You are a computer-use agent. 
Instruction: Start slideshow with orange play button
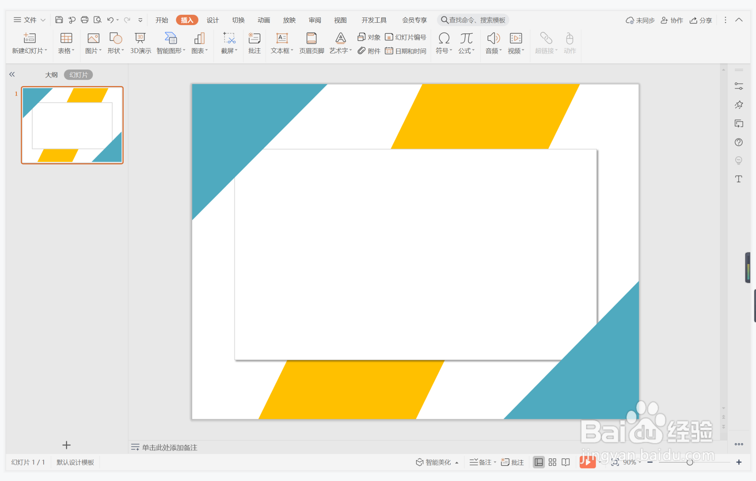pyautogui.click(x=587, y=462)
